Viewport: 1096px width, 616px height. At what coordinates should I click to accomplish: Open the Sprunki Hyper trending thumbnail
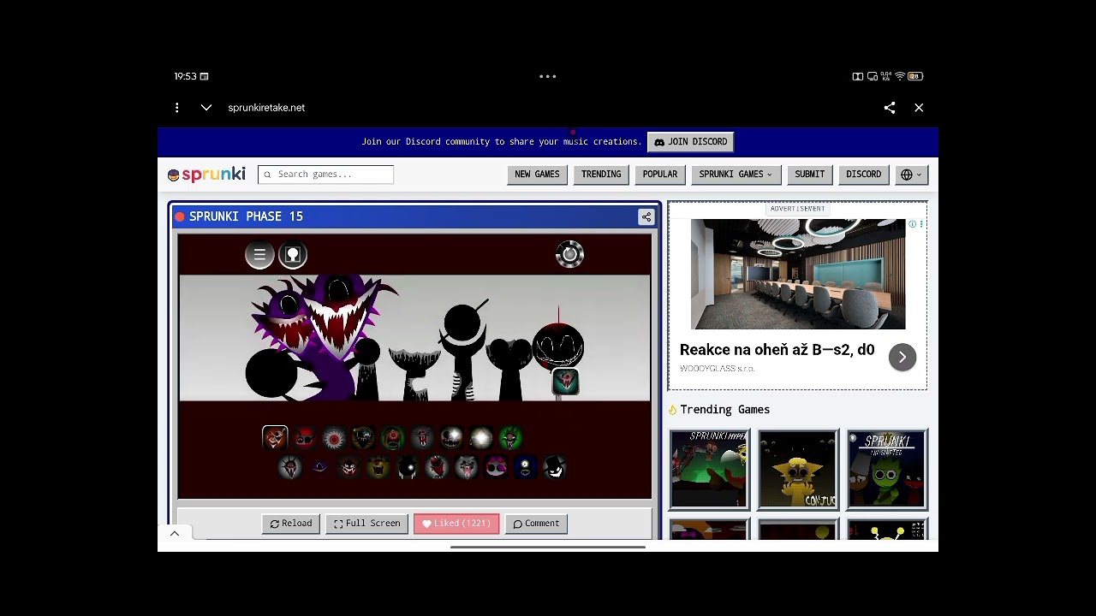point(709,470)
